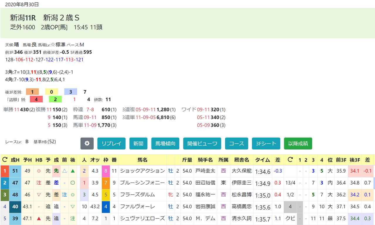
Task: Click the orange 後3F差別 box showing 1
Action: tap(32, 92)
